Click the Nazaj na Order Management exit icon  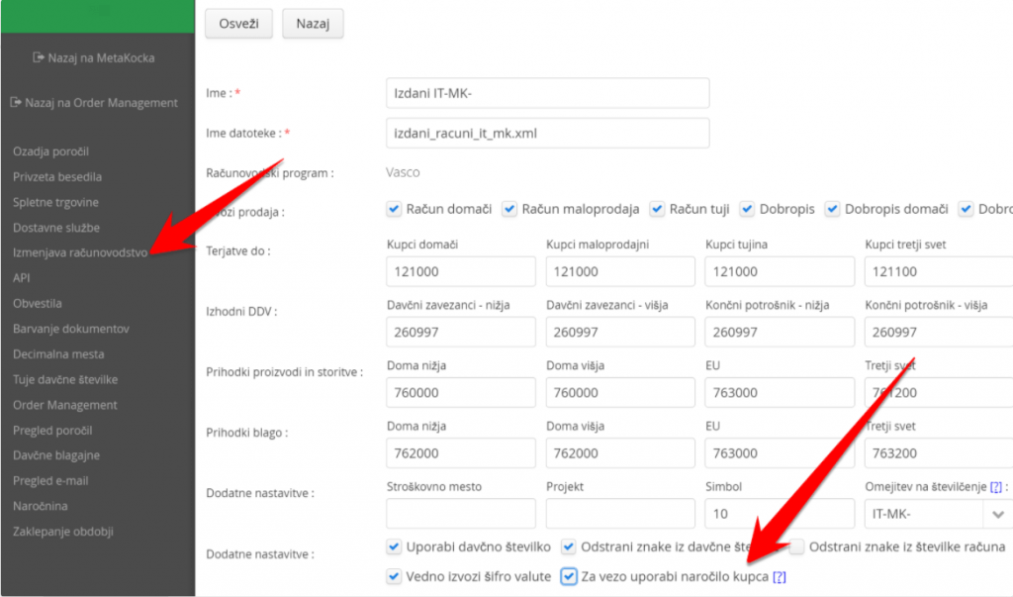[x=16, y=102]
